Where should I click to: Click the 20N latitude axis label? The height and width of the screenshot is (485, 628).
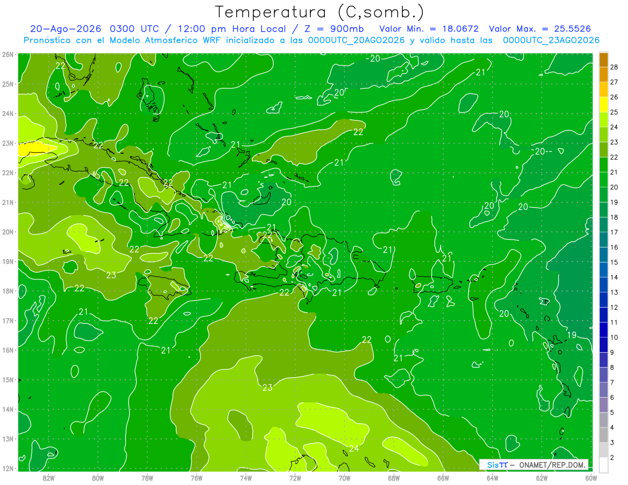click(8, 232)
